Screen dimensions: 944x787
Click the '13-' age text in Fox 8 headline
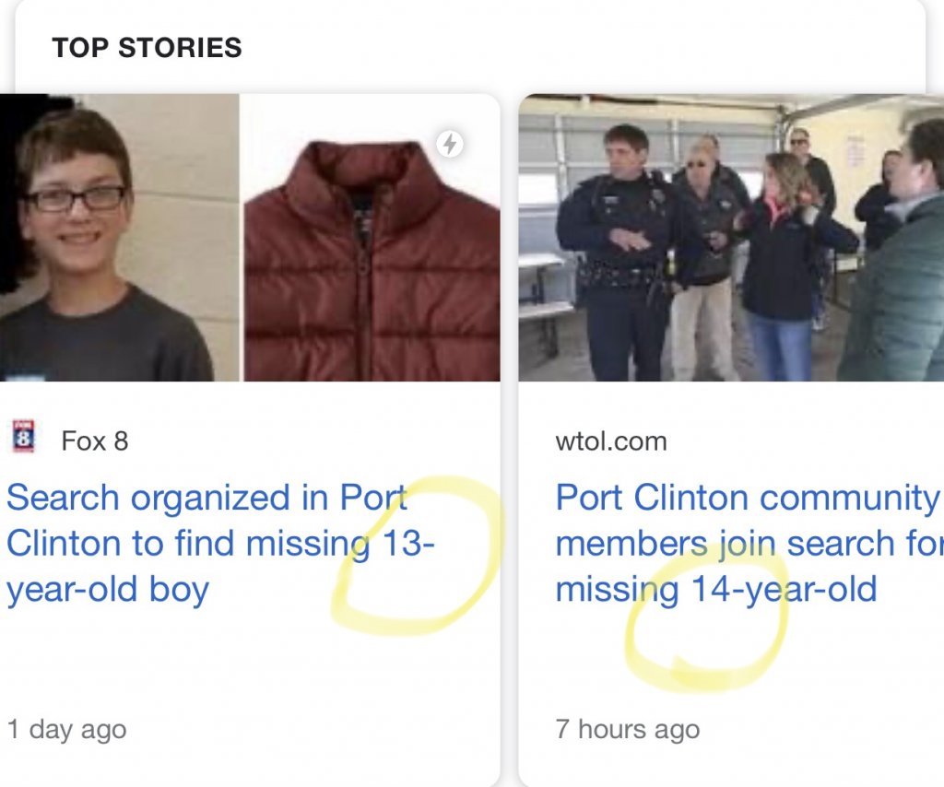[407, 544]
